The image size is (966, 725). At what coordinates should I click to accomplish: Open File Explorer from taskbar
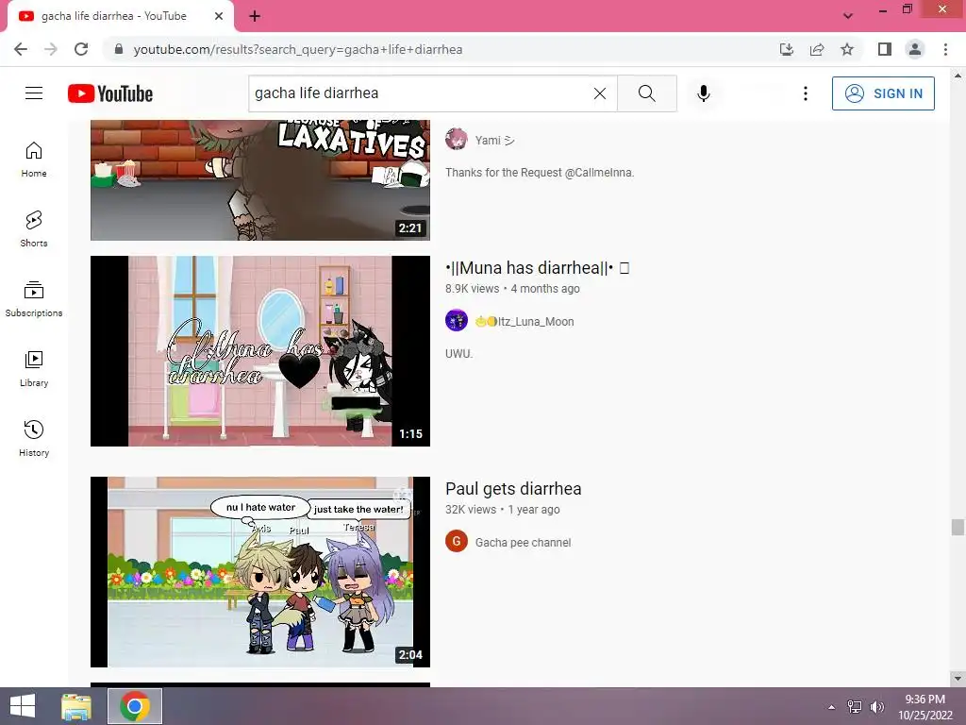76,706
